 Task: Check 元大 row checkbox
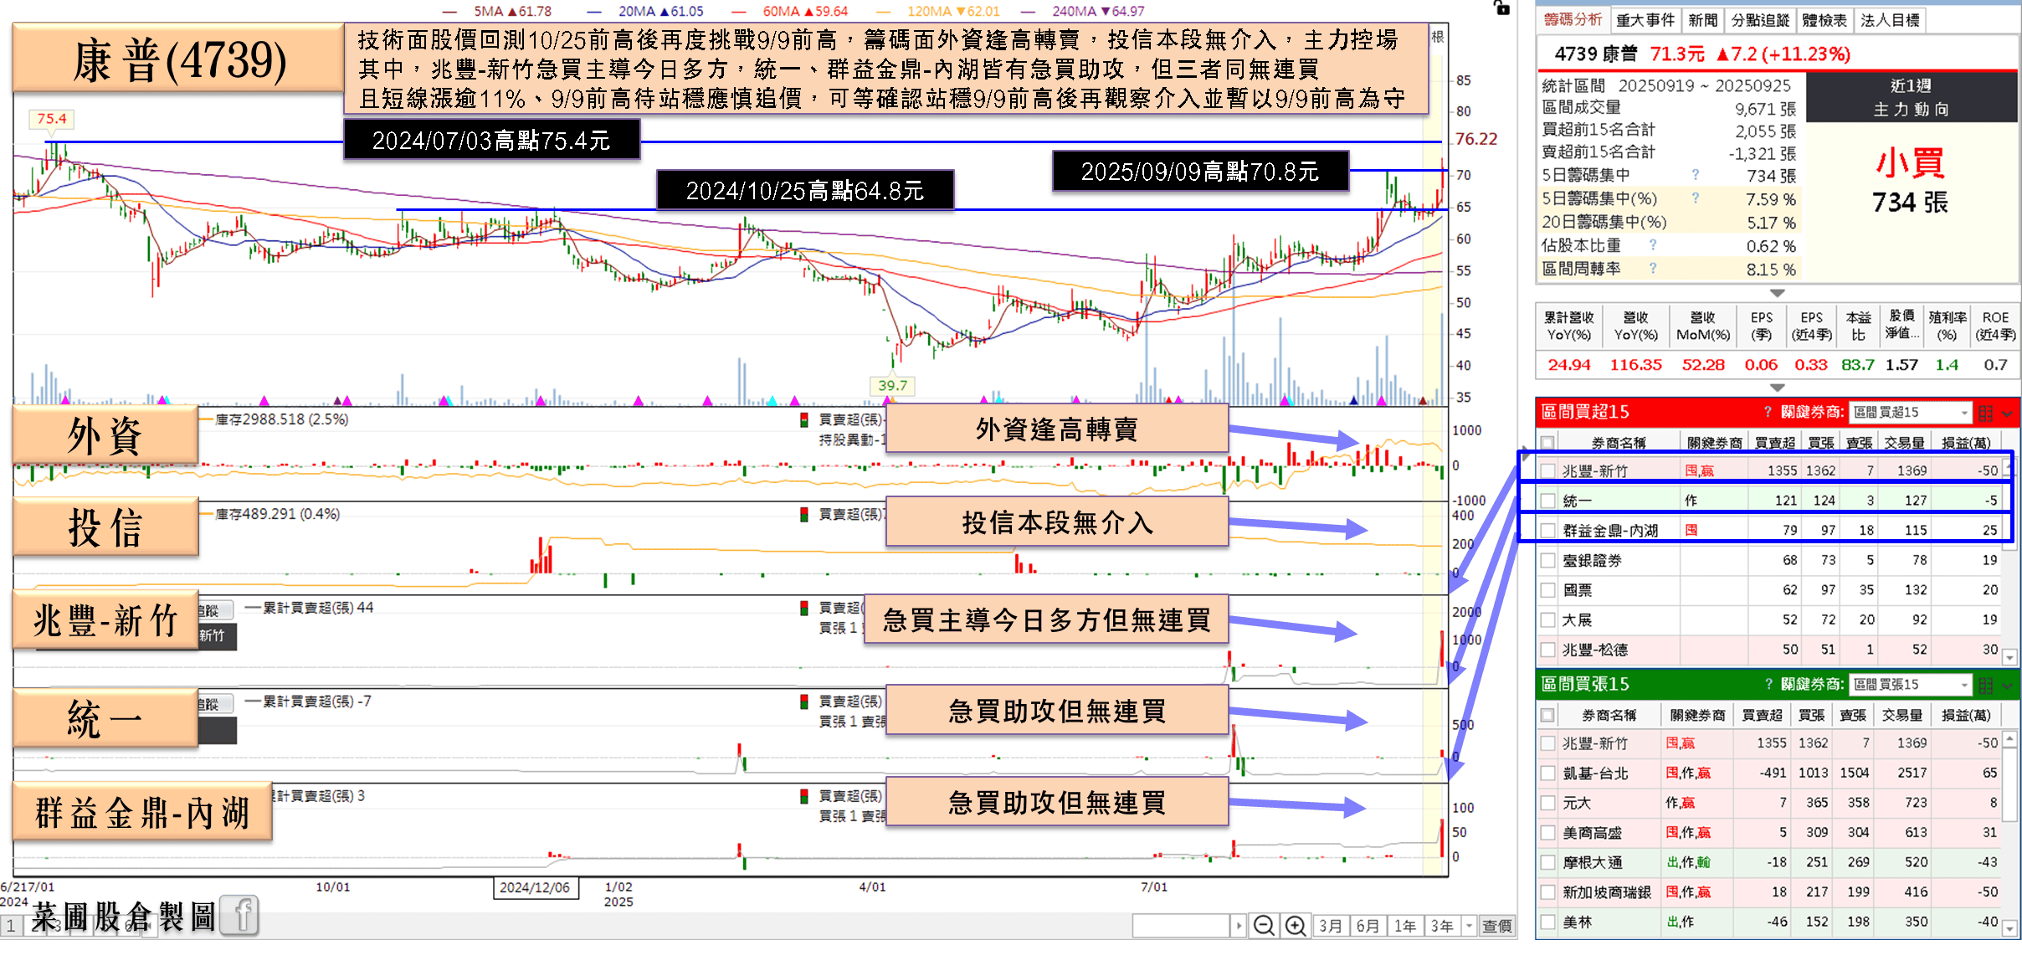click(1547, 803)
